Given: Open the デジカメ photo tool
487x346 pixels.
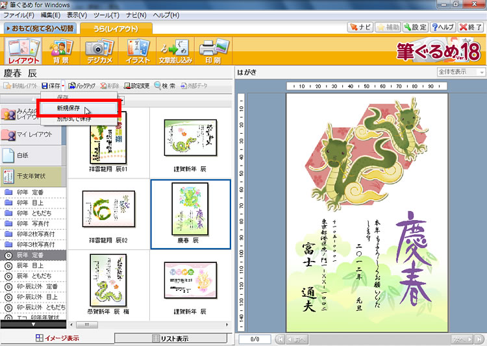Looking at the screenshot, I should tap(99, 51).
